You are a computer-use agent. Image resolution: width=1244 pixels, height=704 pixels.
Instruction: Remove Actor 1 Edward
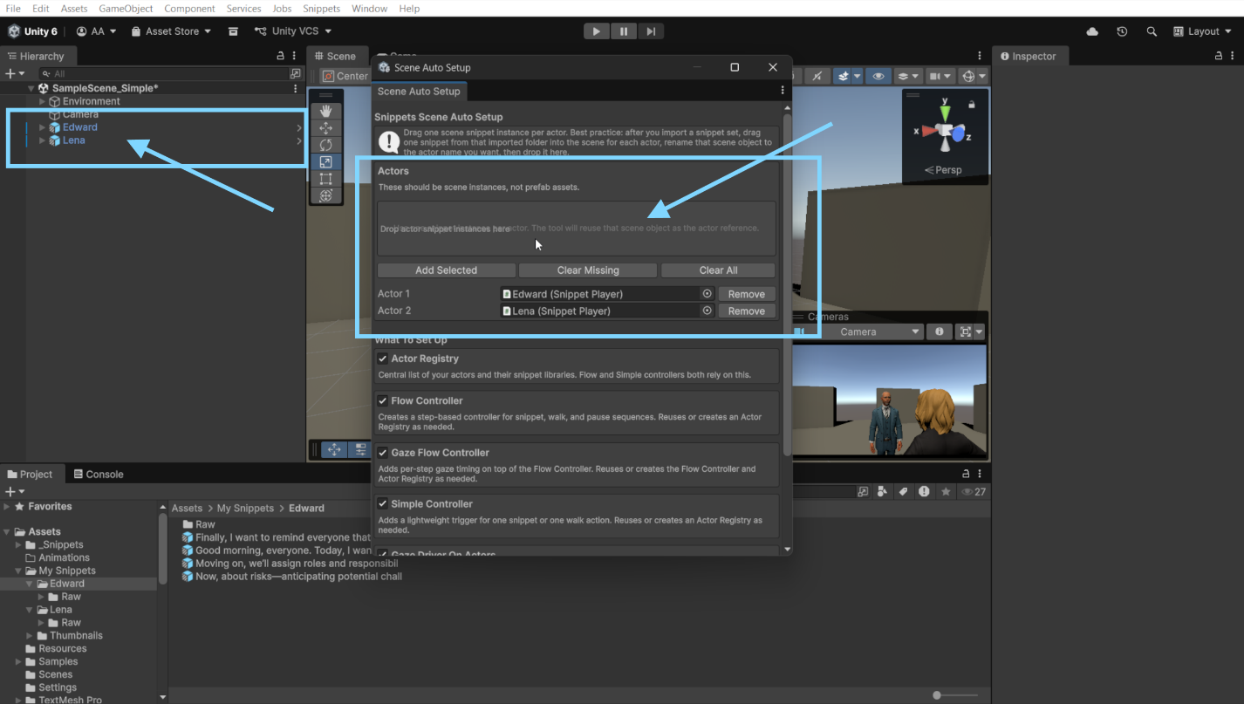(747, 294)
